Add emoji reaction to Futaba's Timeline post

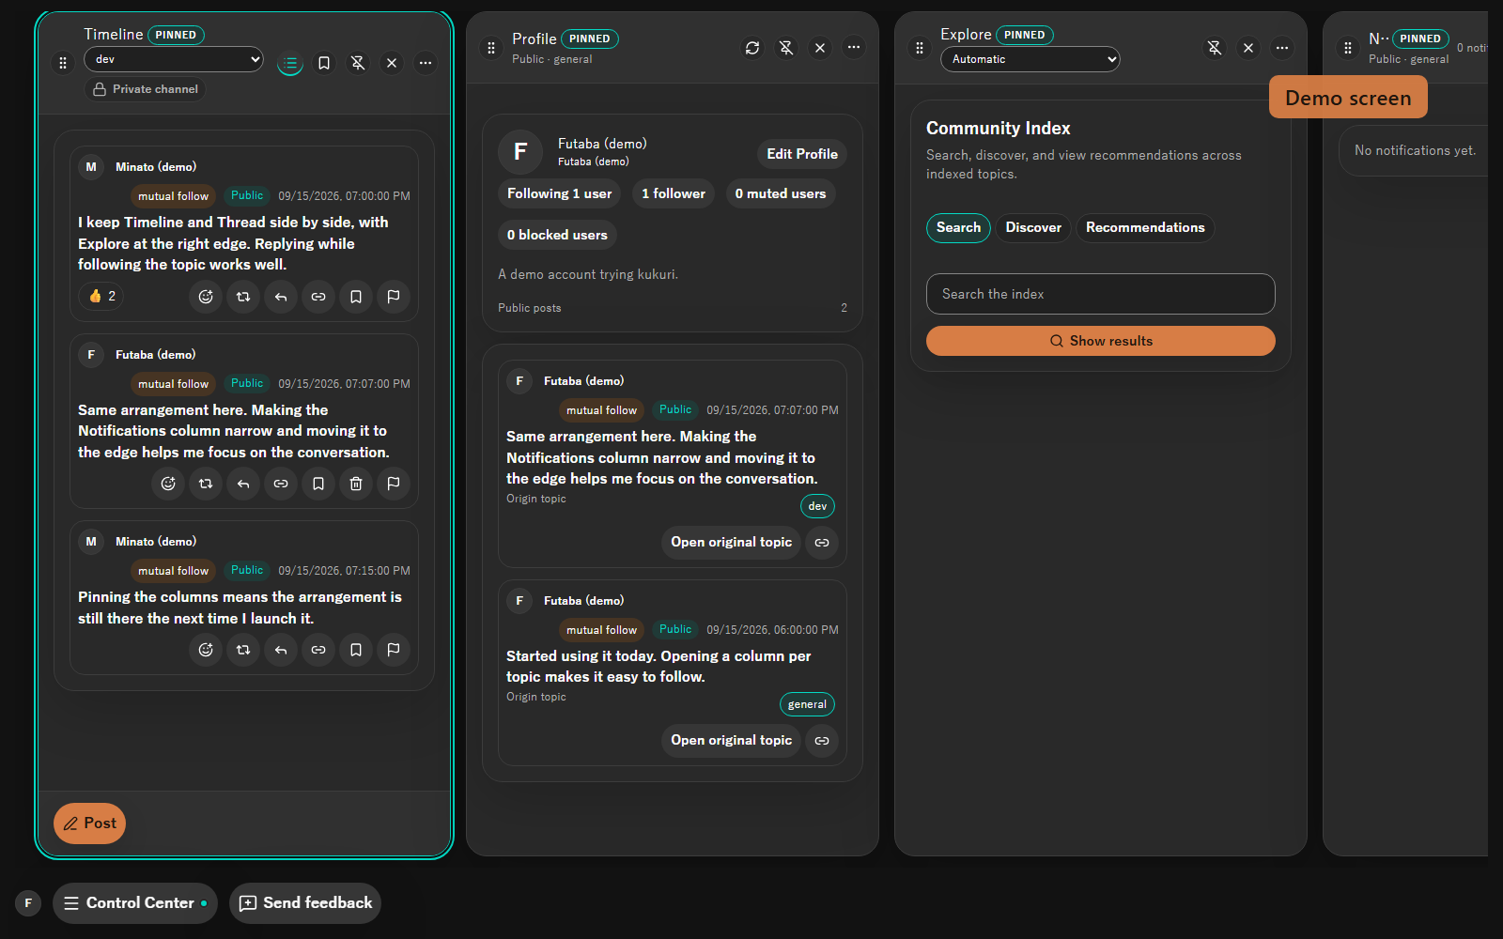click(x=168, y=484)
